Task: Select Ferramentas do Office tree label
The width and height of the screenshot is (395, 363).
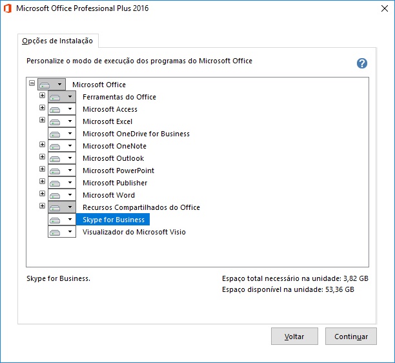Action: pyautogui.click(x=119, y=97)
